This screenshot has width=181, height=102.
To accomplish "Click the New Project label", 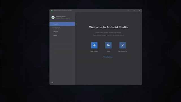I will click(94, 51).
